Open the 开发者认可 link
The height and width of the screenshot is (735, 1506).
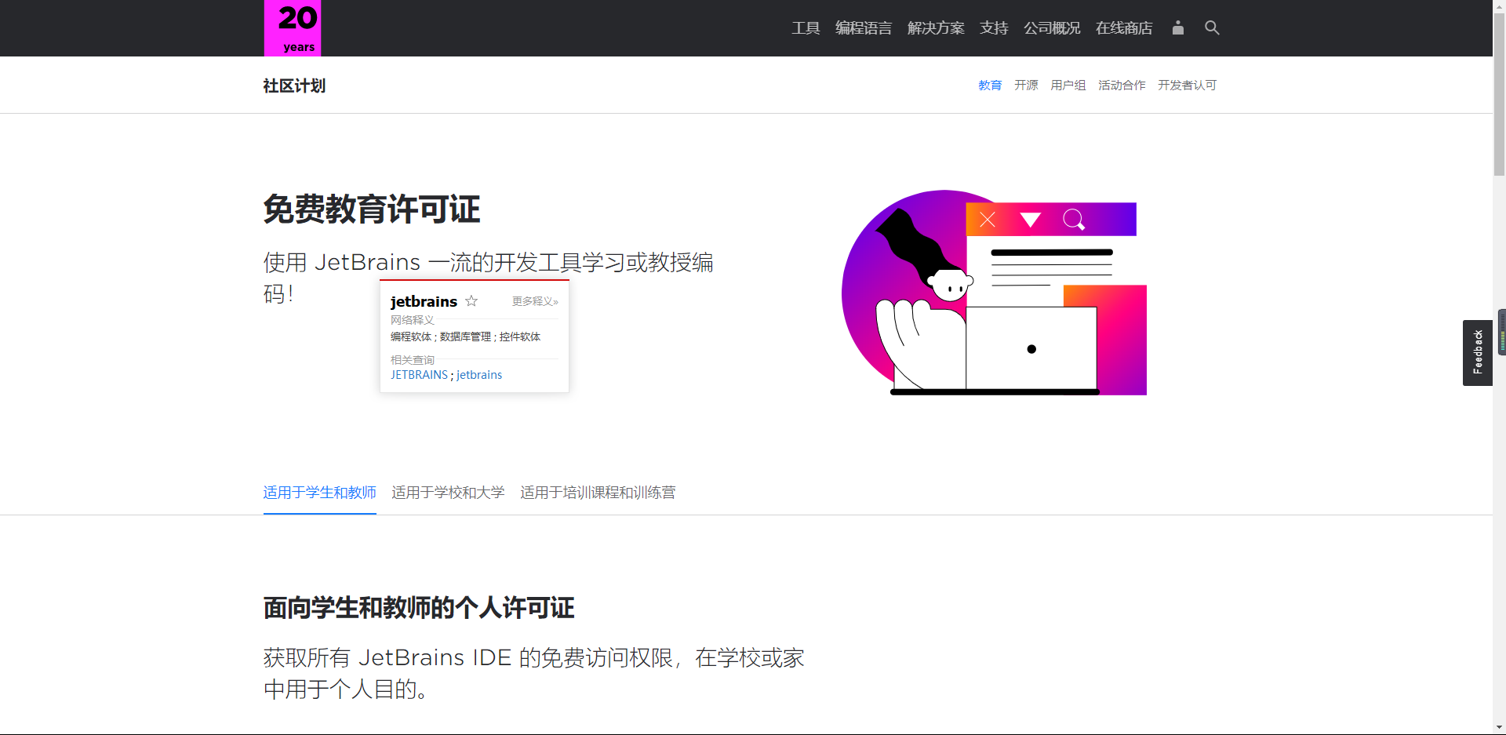pyautogui.click(x=1187, y=85)
